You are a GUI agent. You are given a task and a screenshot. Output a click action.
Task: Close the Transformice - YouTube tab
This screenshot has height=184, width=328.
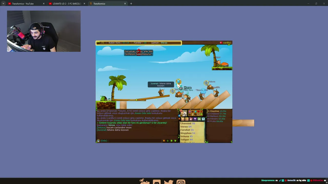[x=44, y=4]
